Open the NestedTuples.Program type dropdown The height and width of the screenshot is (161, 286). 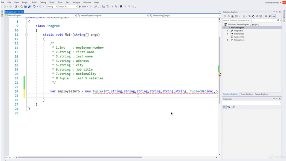click(113, 16)
